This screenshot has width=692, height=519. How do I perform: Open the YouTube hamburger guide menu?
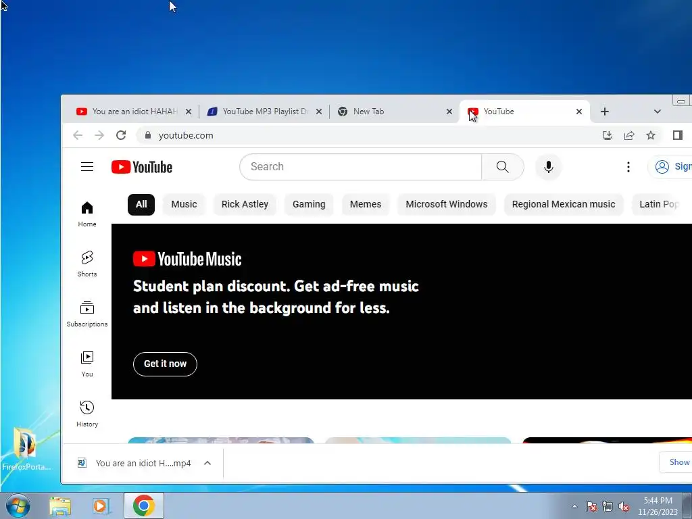pos(87,167)
